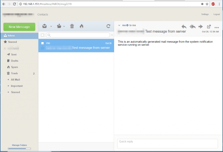Open the more actions ellipsis menu
The image size is (223, 152).
click(217, 27)
